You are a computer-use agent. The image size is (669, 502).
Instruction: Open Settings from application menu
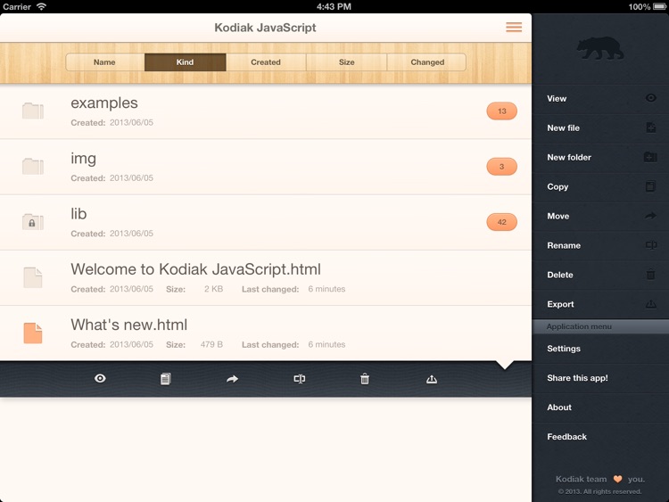pos(600,349)
